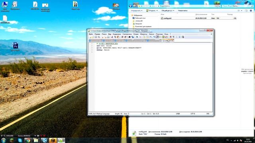Image resolution: width=255 pixels, height=143 pixels.
Task: Open the Файл menu in Notepad++
Action: pyautogui.click(x=91, y=34)
